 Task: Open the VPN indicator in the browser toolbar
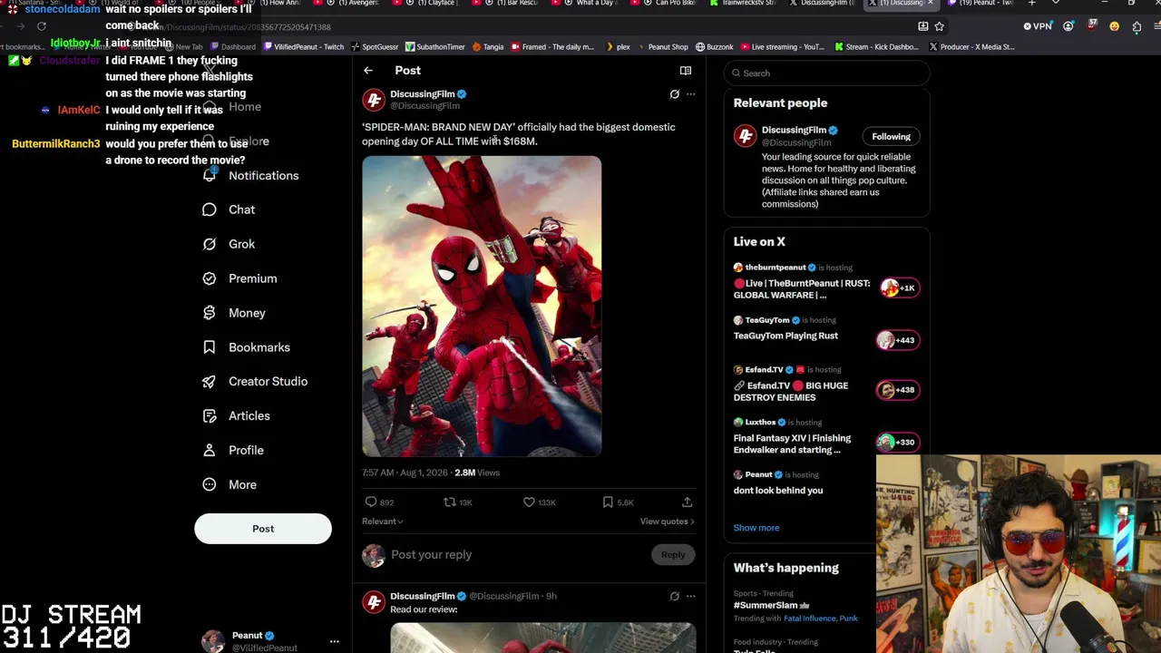click(1038, 26)
